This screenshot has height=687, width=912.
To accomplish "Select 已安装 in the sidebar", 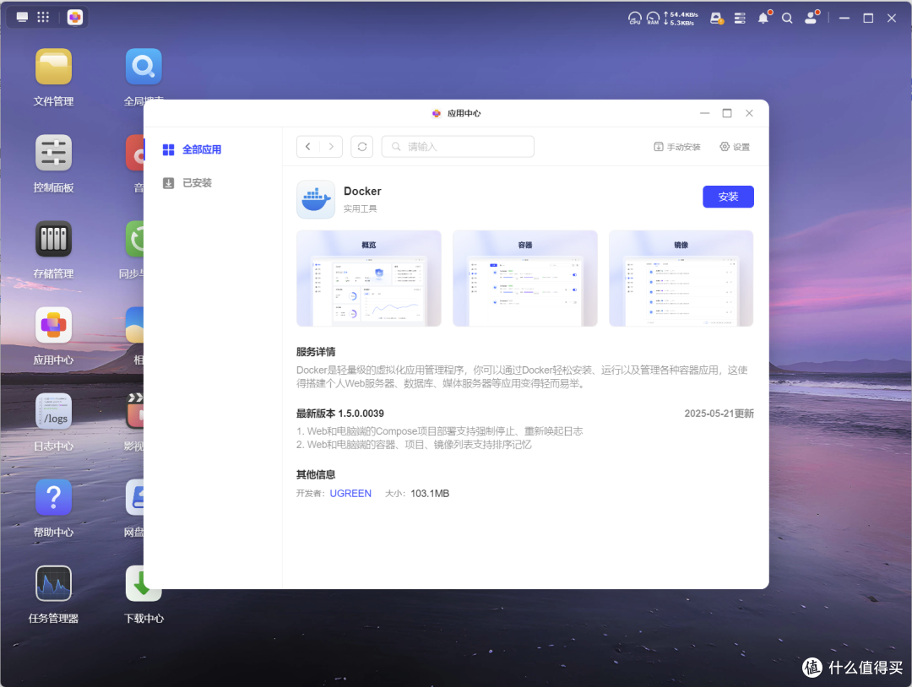I will 187,183.
